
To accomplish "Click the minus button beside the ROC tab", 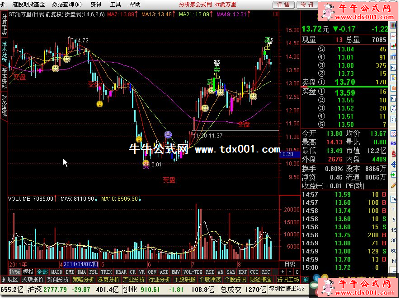I will pyautogui.click(x=290, y=272).
